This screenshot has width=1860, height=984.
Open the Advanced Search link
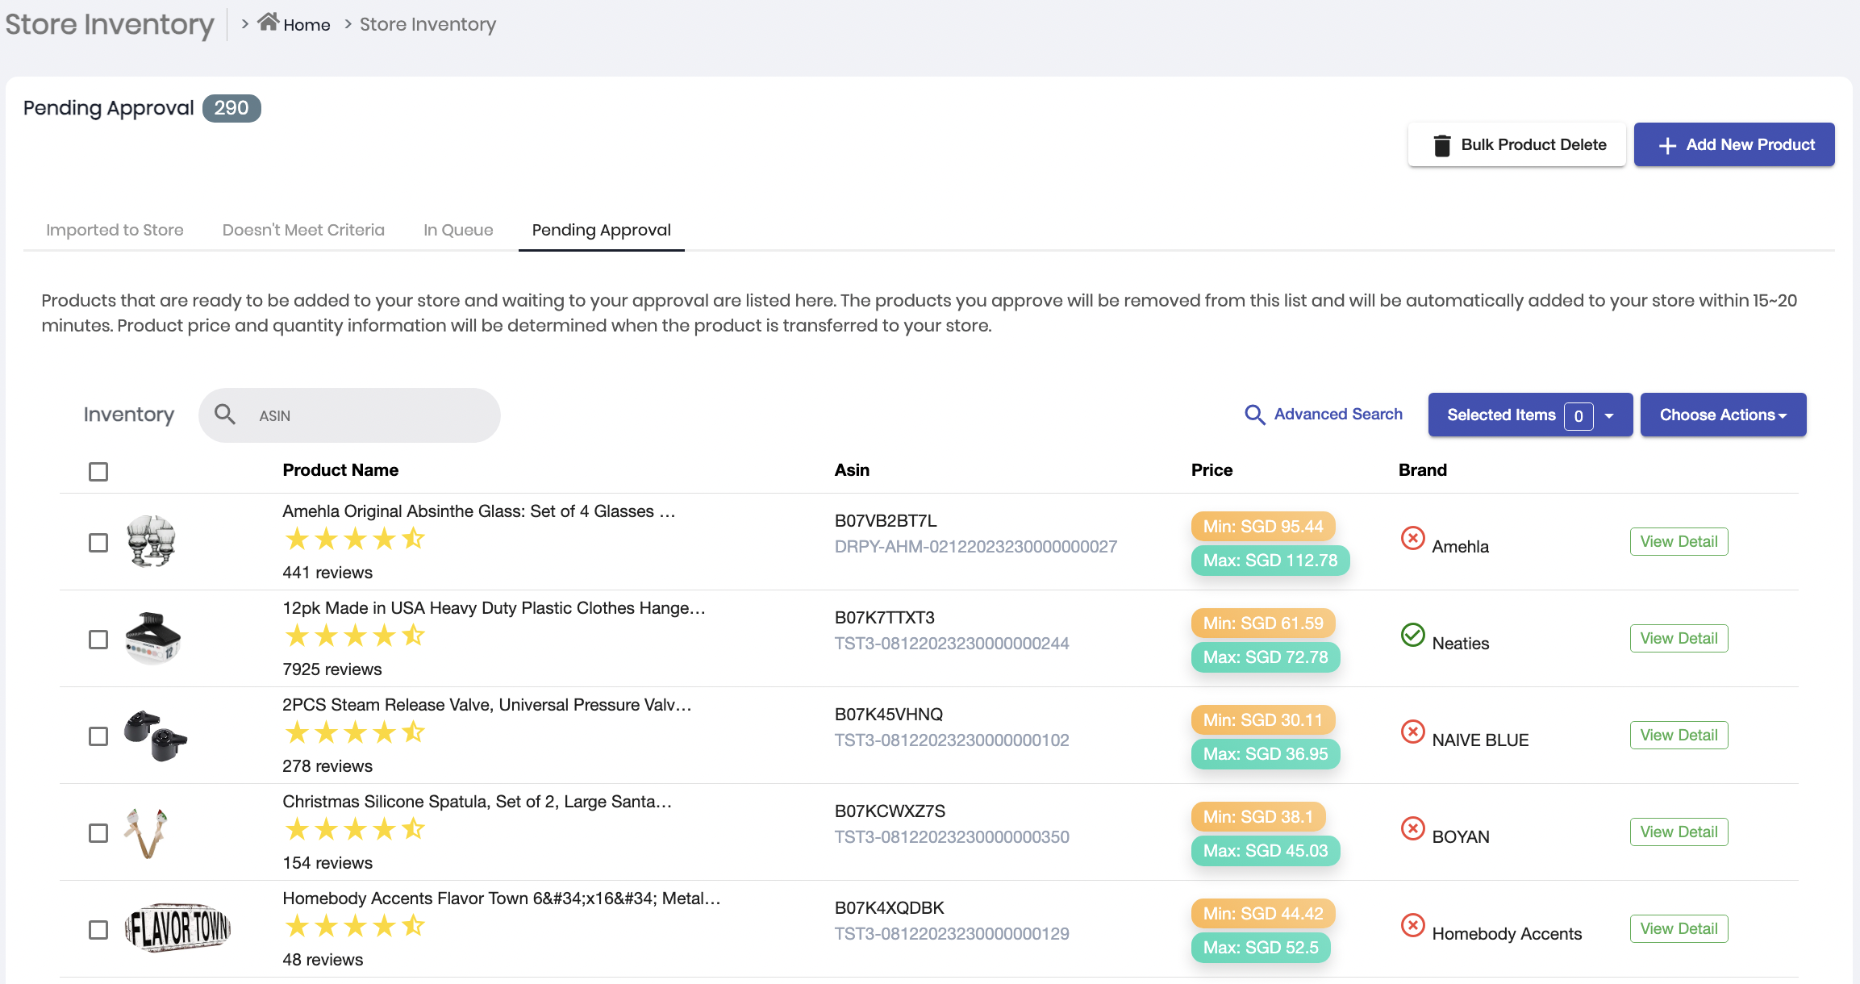coord(1337,414)
